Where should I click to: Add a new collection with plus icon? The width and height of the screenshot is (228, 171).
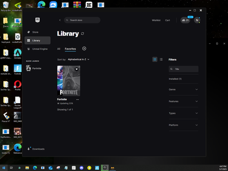point(84,48)
